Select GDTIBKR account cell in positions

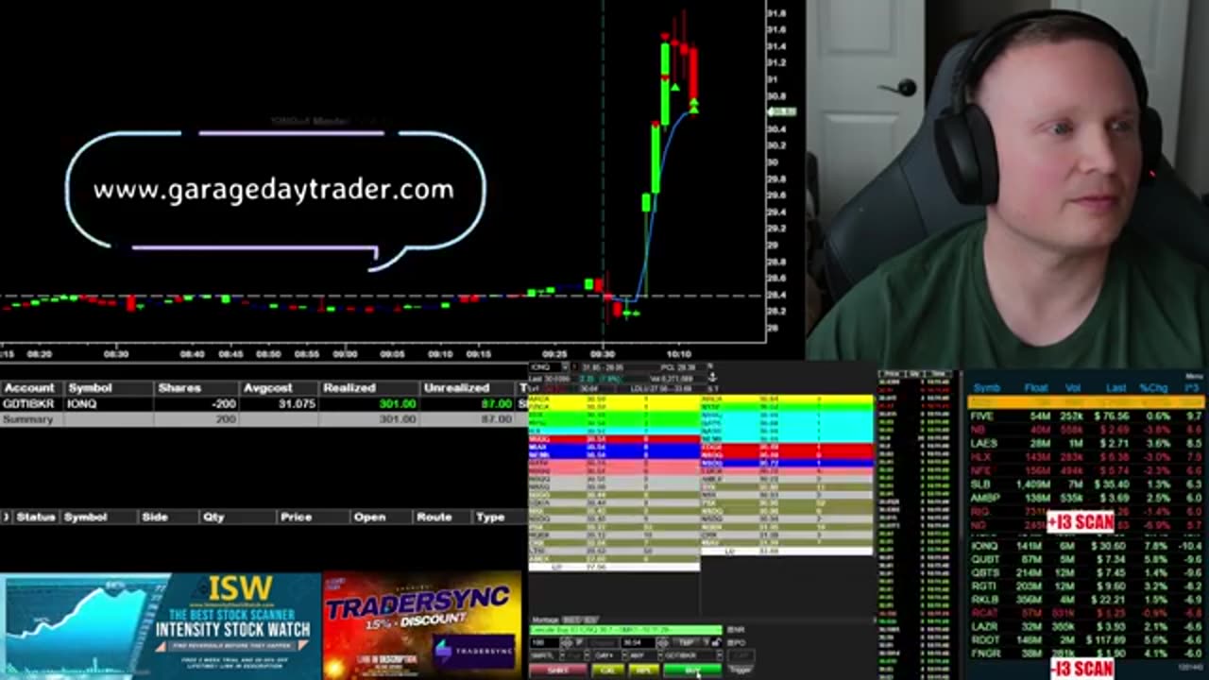point(29,403)
